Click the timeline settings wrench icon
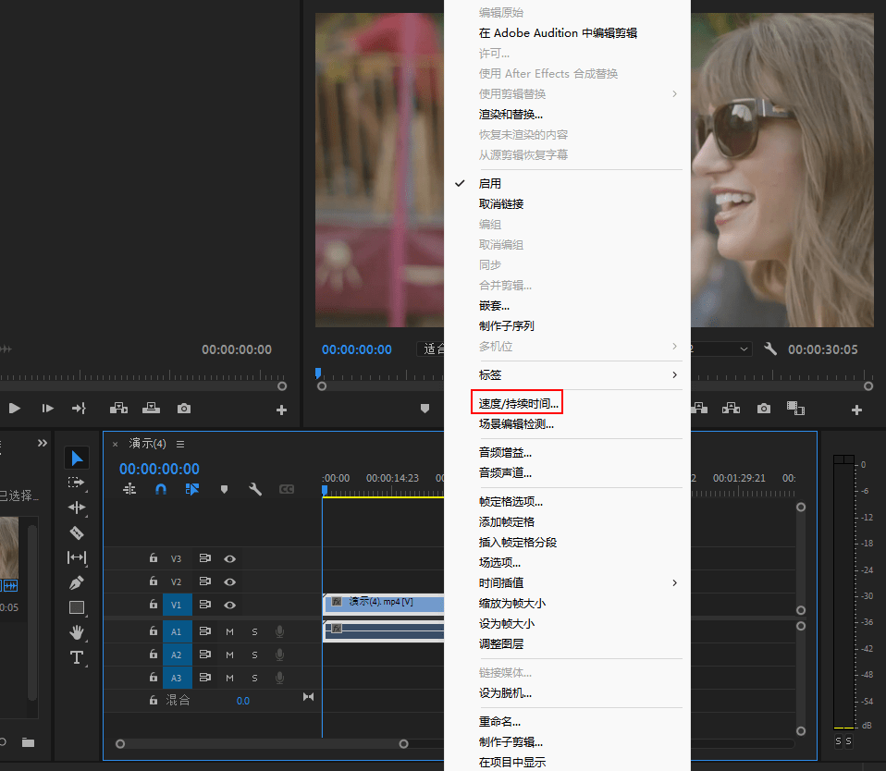The width and height of the screenshot is (886, 771). pos(255,489)
